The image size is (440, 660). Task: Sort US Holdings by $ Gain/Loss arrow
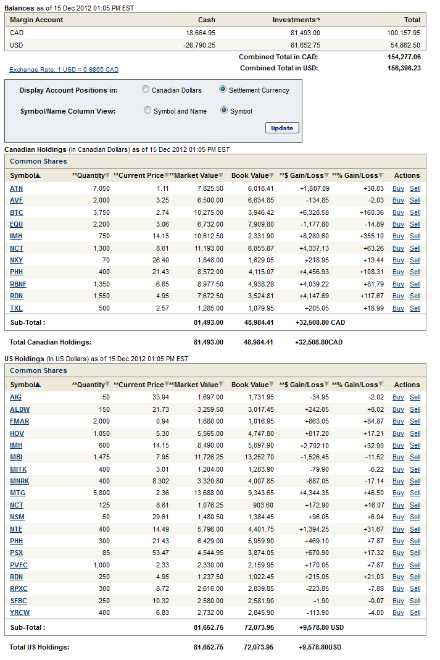pyautogui.click(x=327, y=385)
